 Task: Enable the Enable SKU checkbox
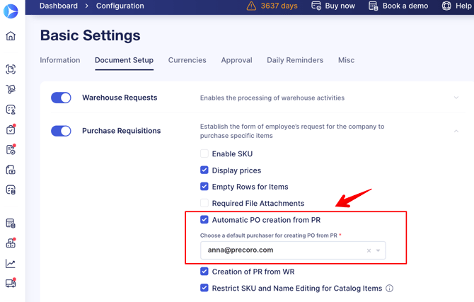point(204,153)
